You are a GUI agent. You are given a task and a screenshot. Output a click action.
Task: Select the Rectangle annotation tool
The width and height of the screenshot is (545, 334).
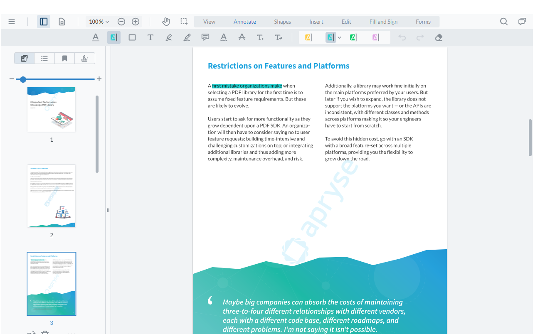(x=132, y=37)
